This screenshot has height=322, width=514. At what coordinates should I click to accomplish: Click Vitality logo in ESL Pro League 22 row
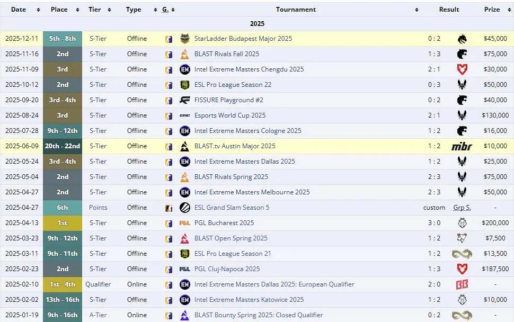(462, 85)
